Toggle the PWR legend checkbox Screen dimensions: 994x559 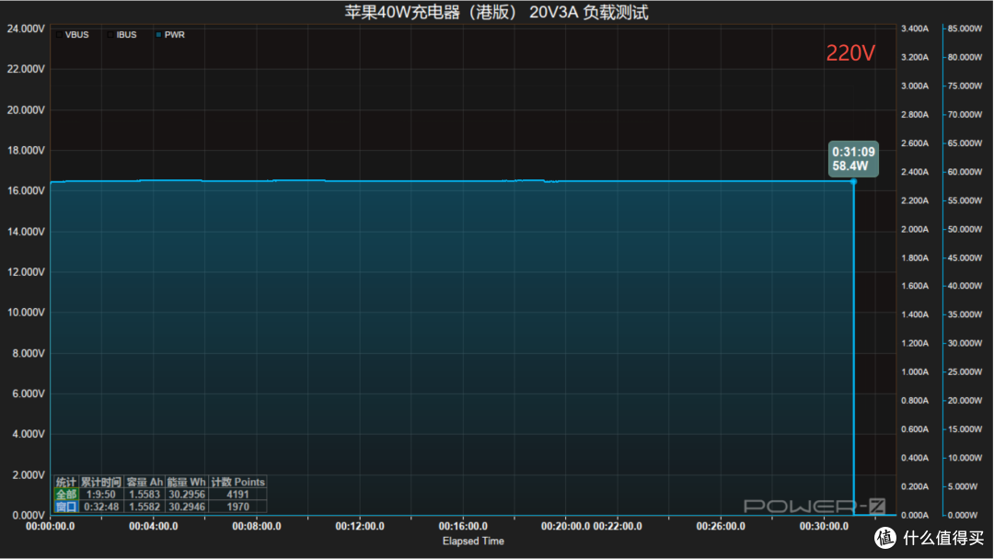click(158, 35)
